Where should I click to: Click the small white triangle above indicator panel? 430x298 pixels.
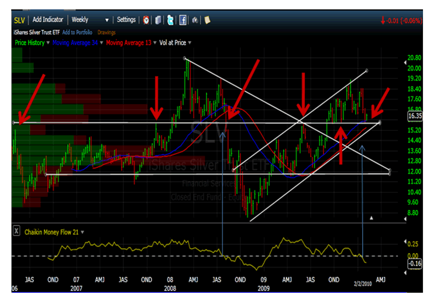click(370, 218)
